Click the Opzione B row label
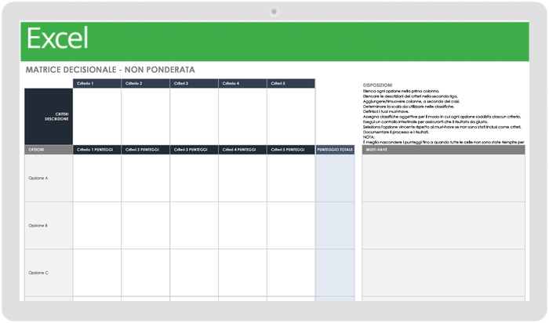The height and width of the screenshot is (323, 549). [48, 225]
